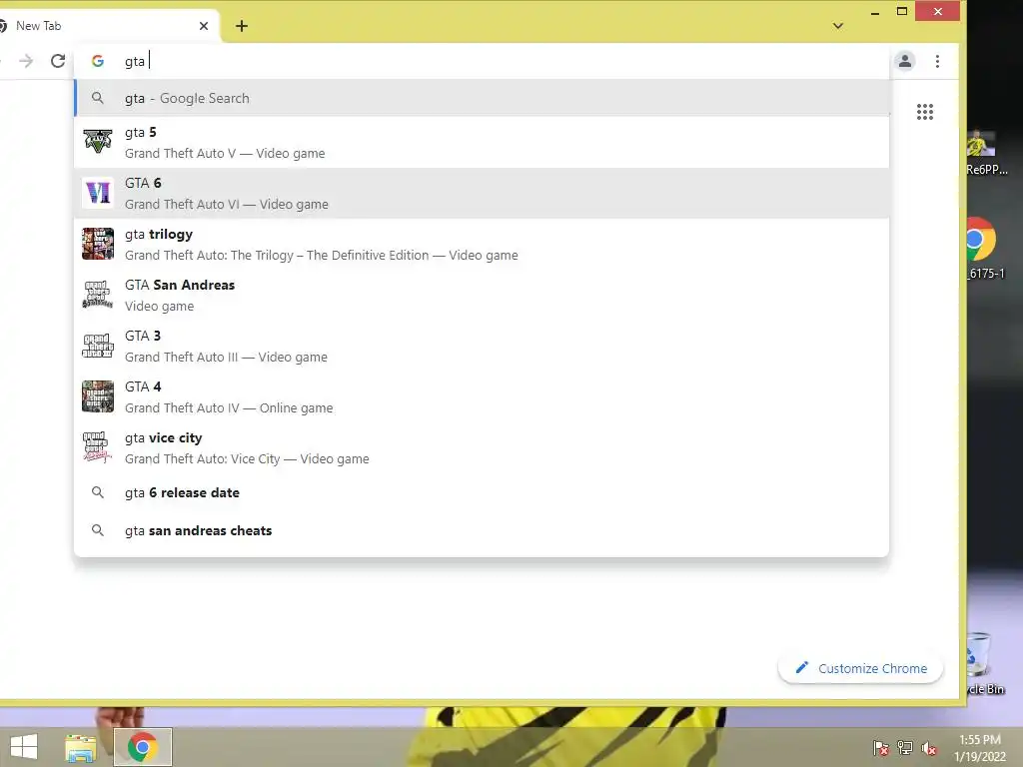1023x767 pixels.
Task: Open the Google apps grid icon
Action: [924, 112]
